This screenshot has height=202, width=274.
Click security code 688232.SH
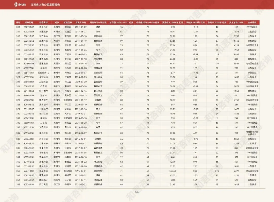pyautogui.click(x=29, y=100)
